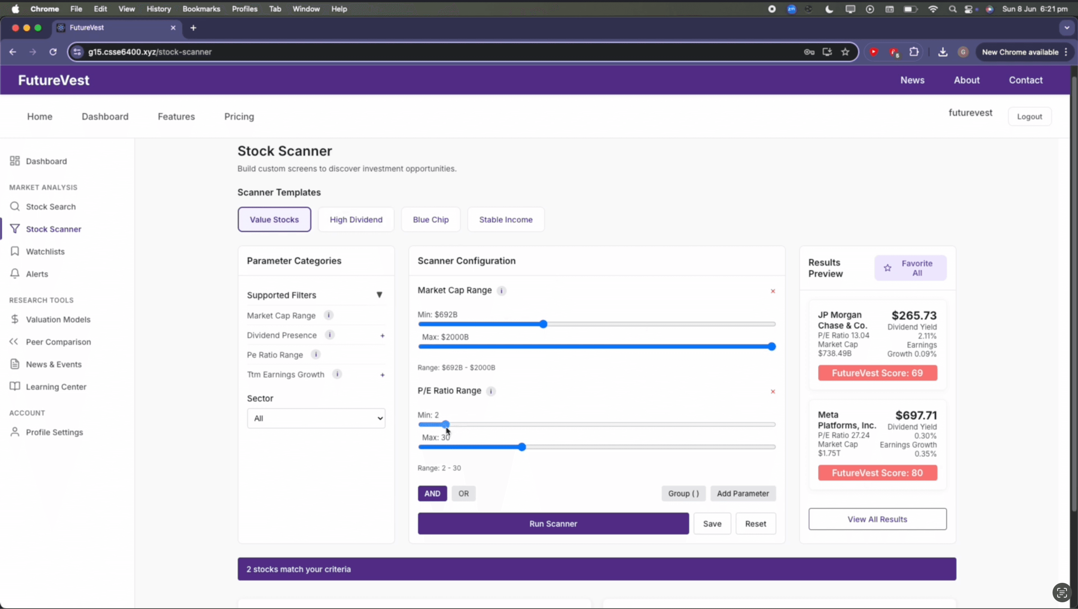This screenshot has width=1078, height=609.
Task: Click the FutureVest logo
Action: tap(54, 80)
